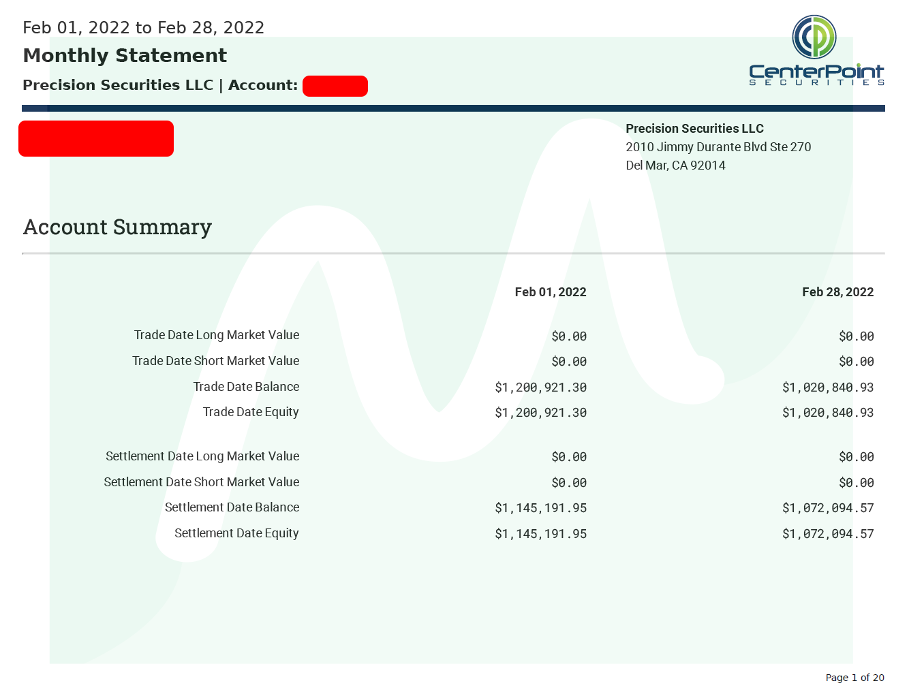The height and width of the screenshot is (696, 909).
Task: Click the Trade Date Long Market Value label
Action: (x=217, y=335)
